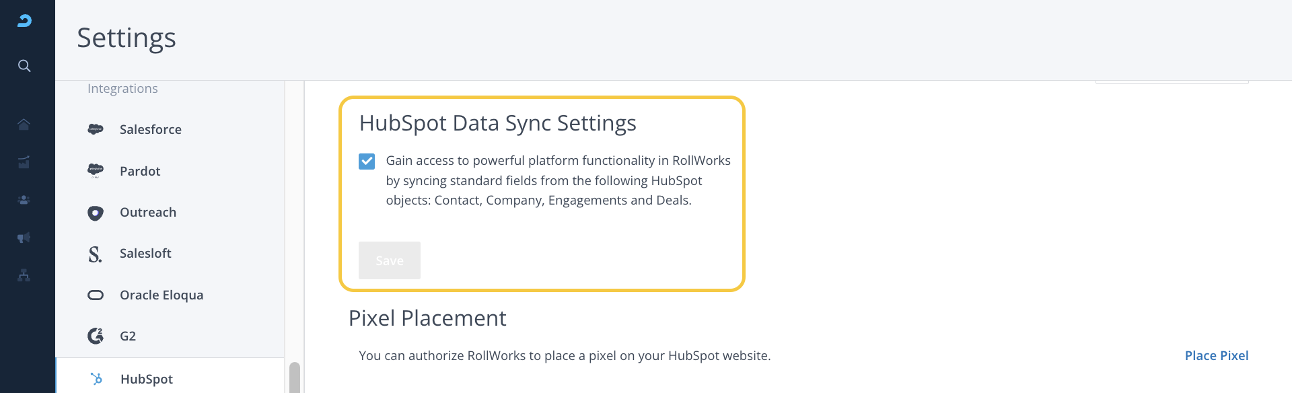Click the Place Pixel link
Image resolution: width=1292 pixels, height=393 pixels.
click(1216, 355)
